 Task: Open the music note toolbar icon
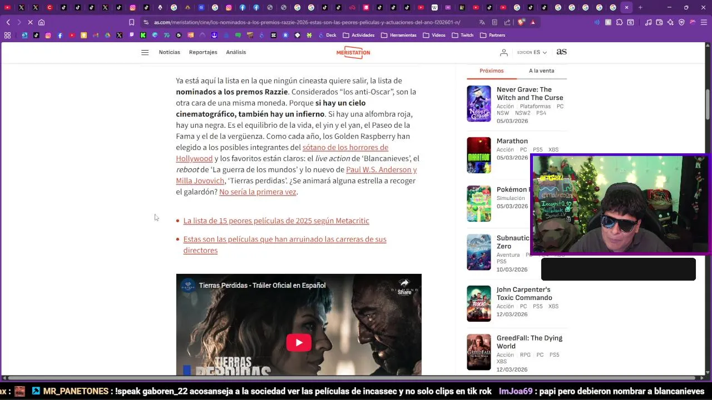pos(648,22)
